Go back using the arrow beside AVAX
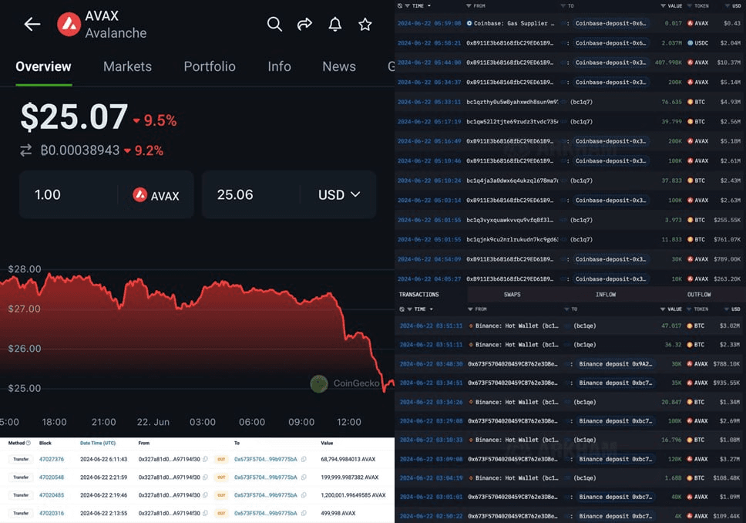The image size is (746, 523). [x=32, y=24]
